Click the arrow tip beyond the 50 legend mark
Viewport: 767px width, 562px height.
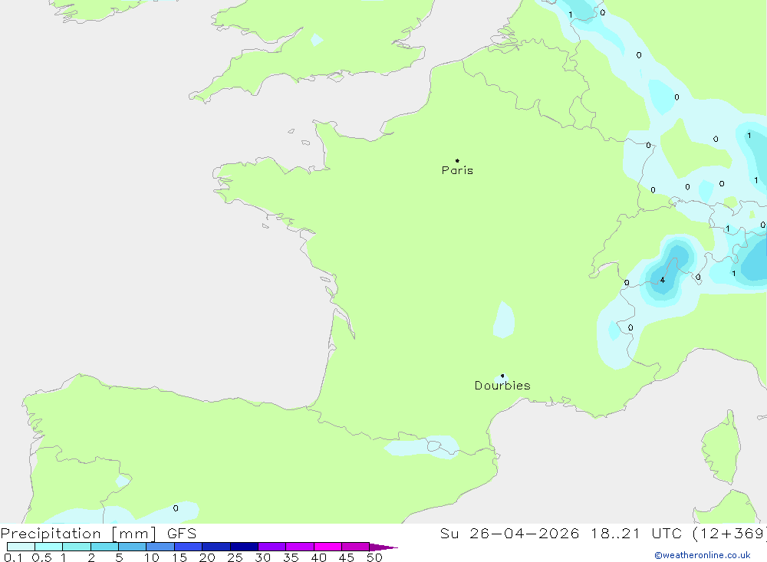(x=383, y=547)
